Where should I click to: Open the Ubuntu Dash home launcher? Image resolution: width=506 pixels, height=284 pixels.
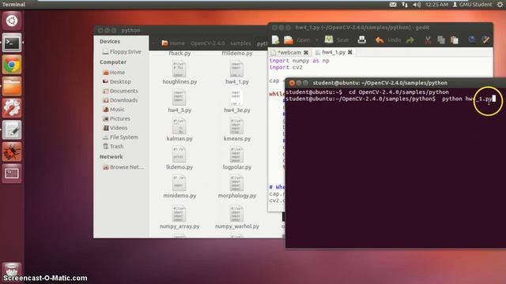click(12, 21)
